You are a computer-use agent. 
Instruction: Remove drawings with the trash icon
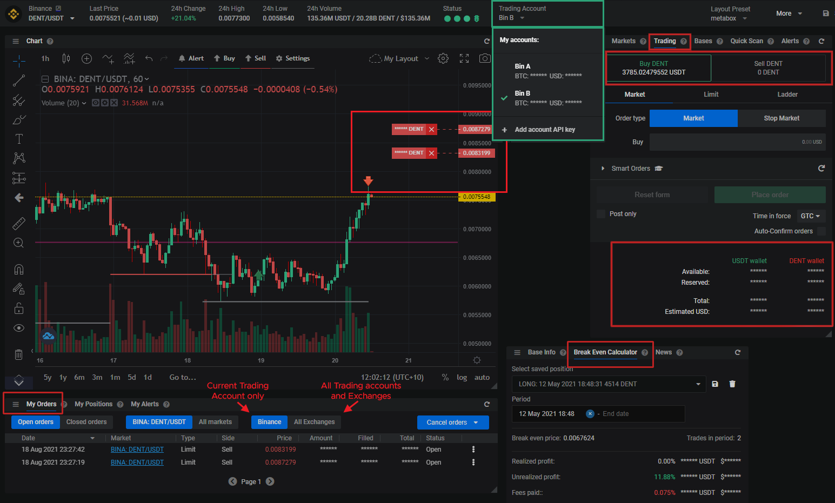click(19, 354)
